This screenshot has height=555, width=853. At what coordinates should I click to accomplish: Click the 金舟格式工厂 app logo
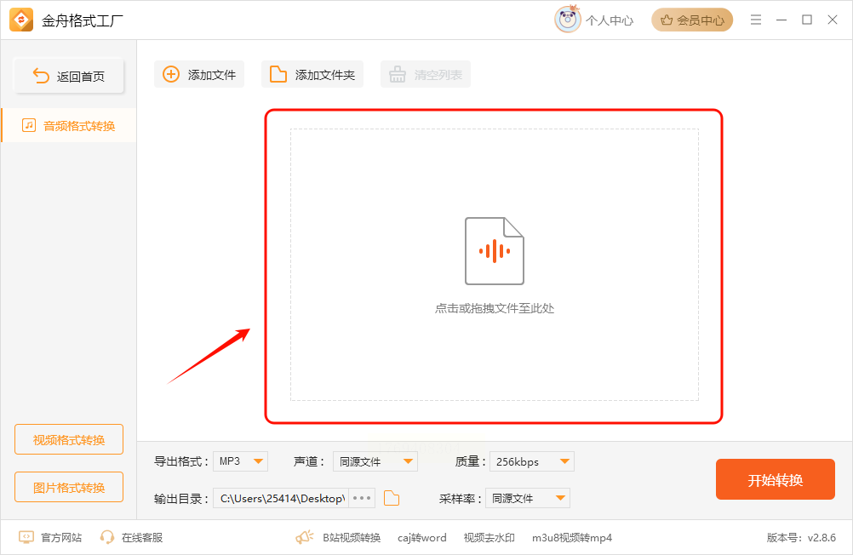click(21, 20)
